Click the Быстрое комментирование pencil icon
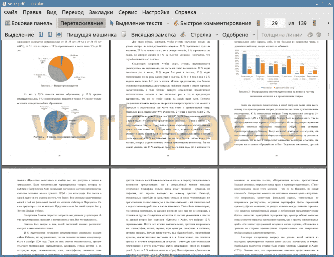Viewport: 334px width, 257px height. 176,23
